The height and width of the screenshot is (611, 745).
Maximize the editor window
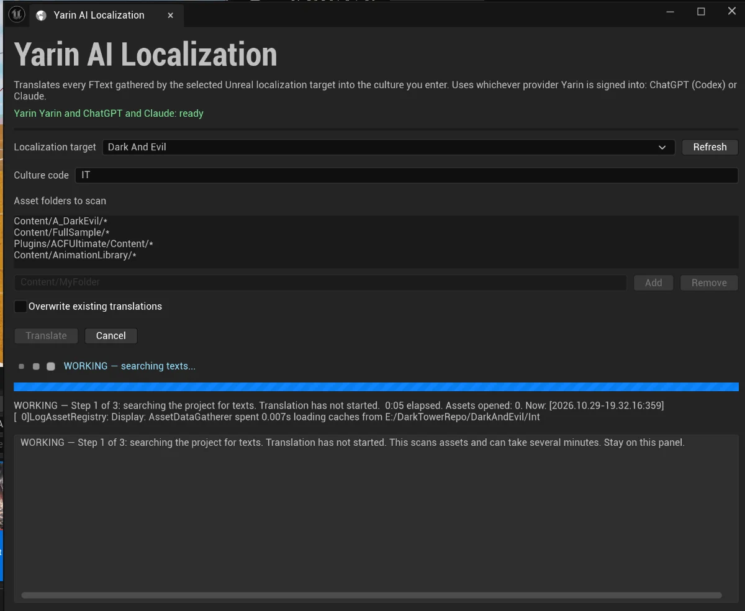(701, 11)
